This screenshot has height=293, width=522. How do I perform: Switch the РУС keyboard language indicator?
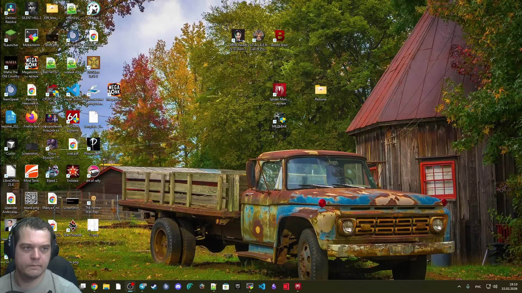[478, 286]
